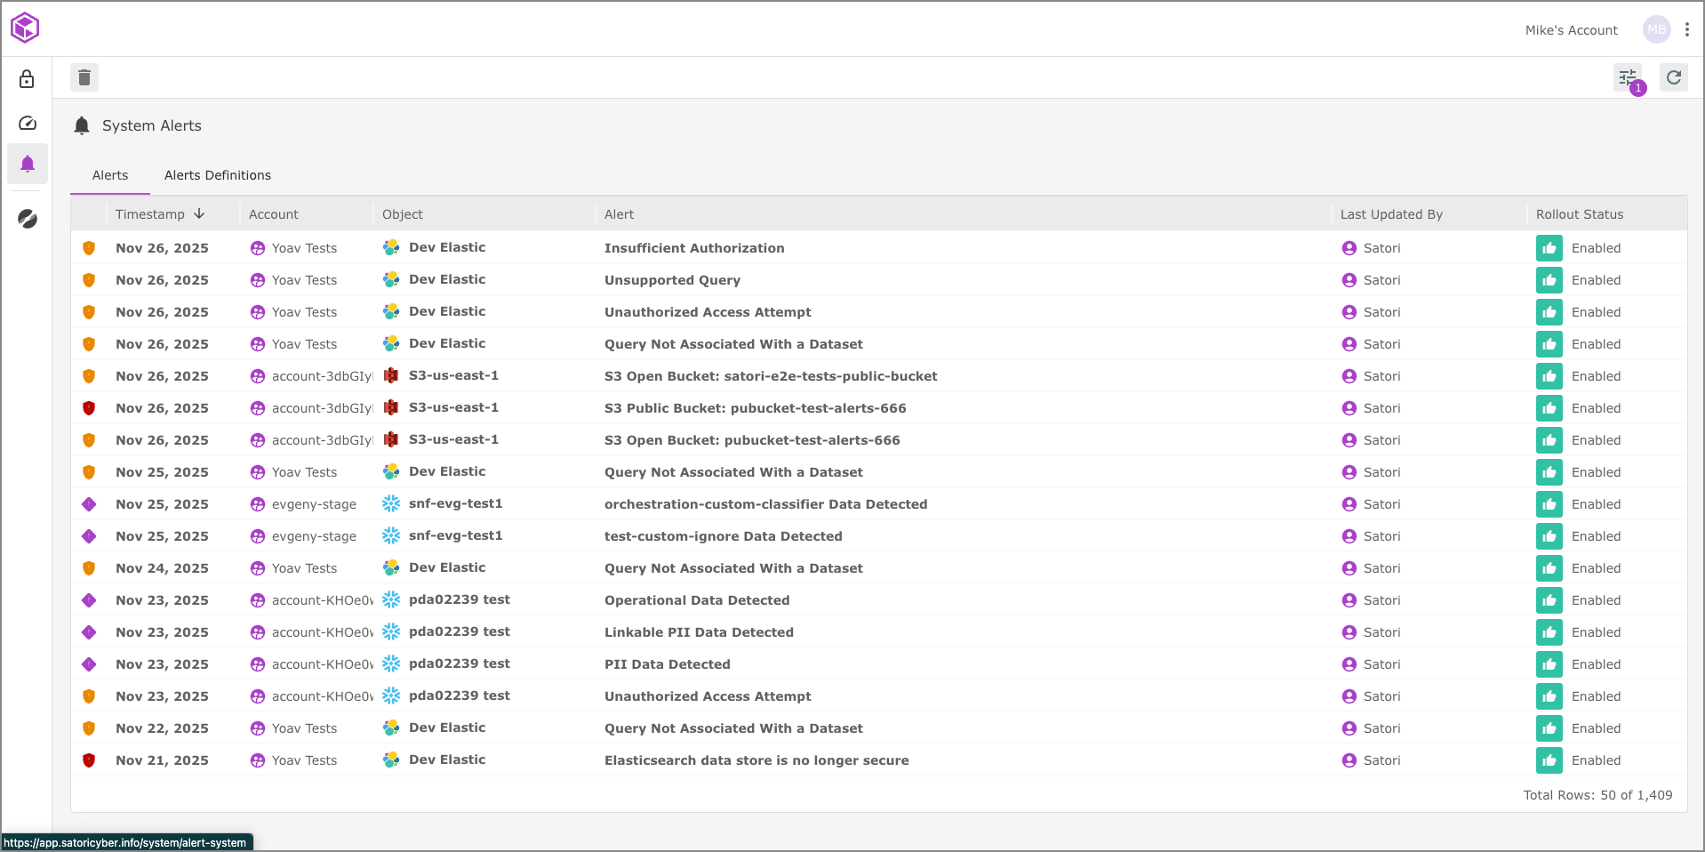The height and width of the screenshot is (852, 1705).
Task: Click the refresh icon in toolbar
Action: [x=1673, y=77]
